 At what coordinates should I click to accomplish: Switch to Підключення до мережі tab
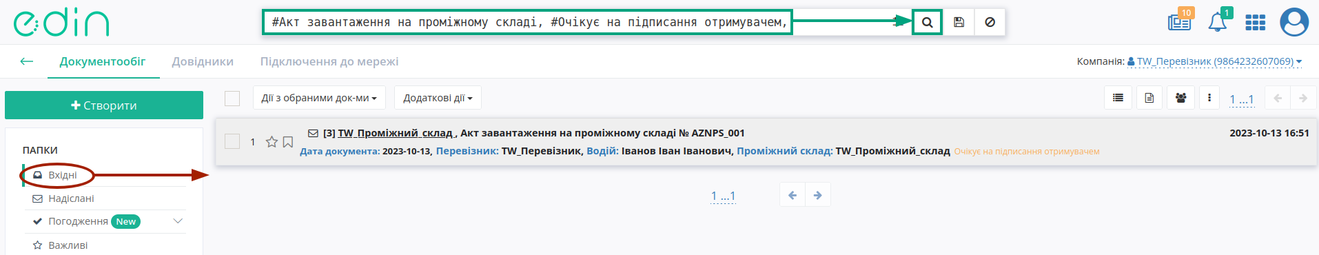coord(329,61)
